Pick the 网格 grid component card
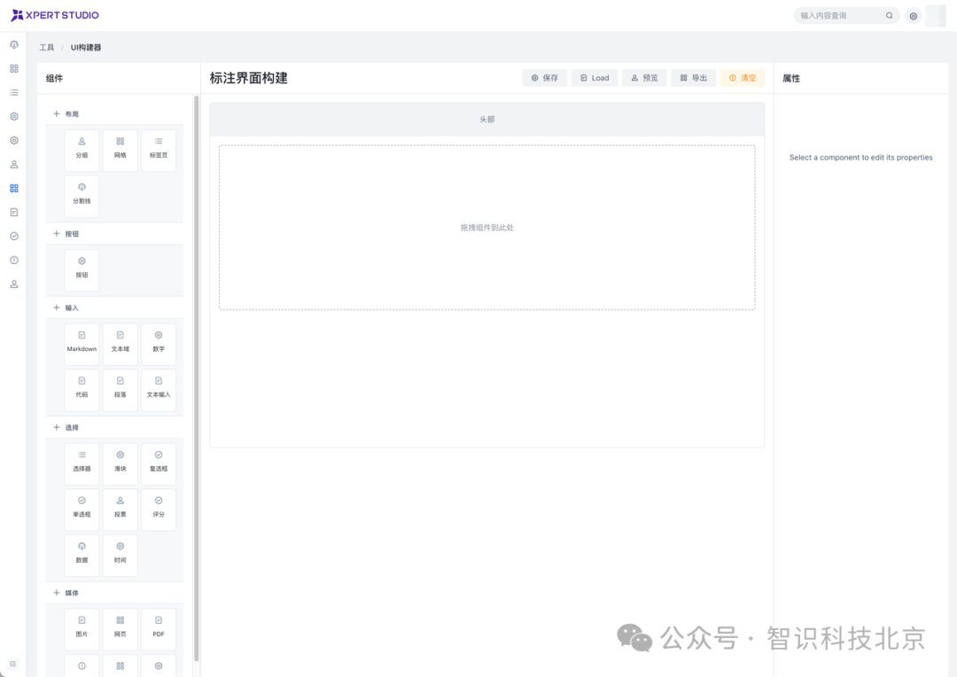Viewport: 957px width, 677px height. pos(121,150)
